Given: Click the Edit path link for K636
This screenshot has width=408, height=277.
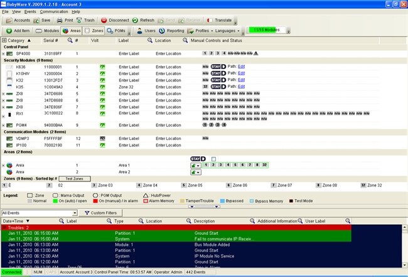Looking at the screenshot, I should [242, 66].
